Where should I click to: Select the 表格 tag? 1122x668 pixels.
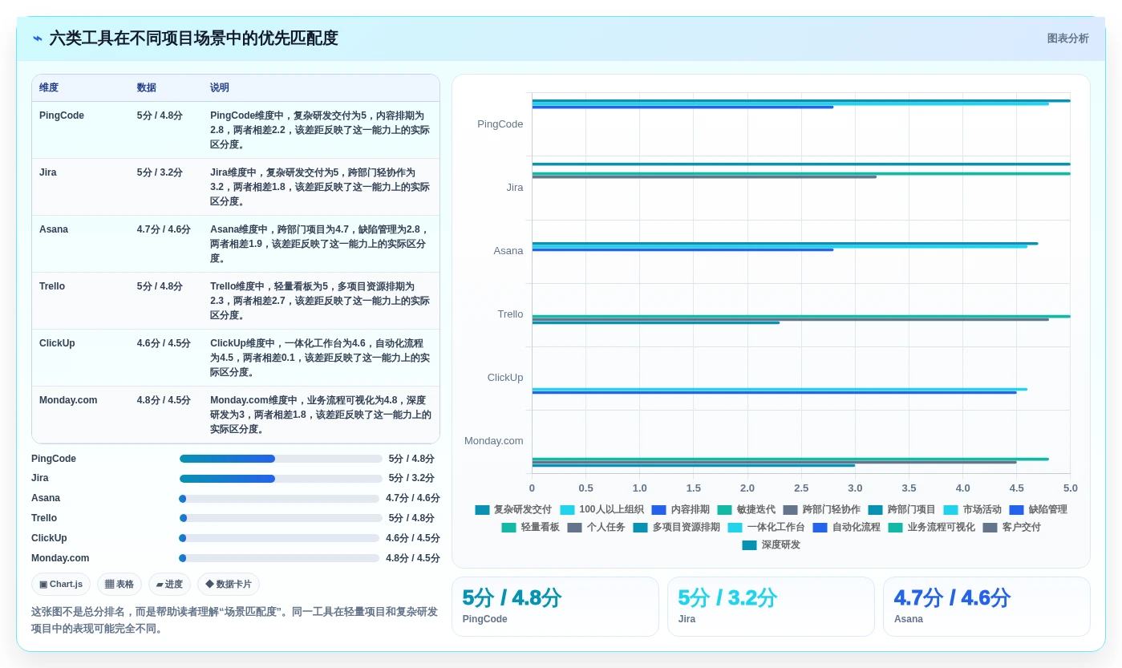(119, 585)
